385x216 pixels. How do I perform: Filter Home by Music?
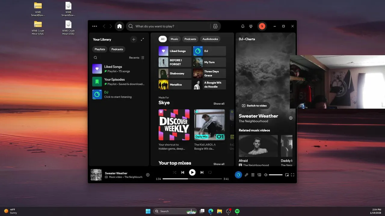[x=174, y=39]
